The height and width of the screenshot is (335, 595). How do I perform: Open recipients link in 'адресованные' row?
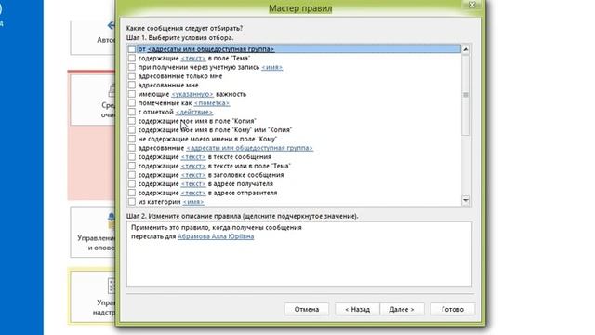point(250,148)
